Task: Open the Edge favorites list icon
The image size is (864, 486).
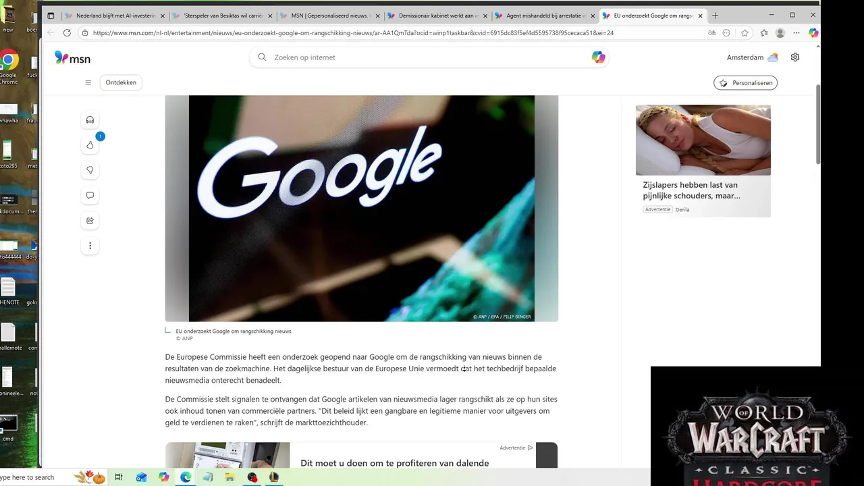Action: tap(764, 32)
